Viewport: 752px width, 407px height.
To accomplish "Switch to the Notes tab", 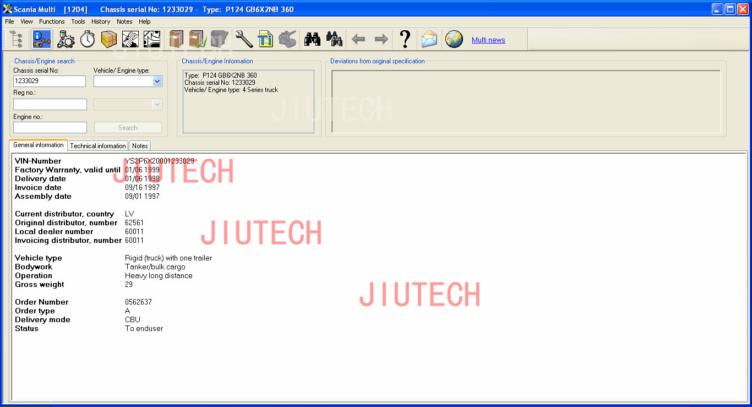I will (x=140, y=146).
